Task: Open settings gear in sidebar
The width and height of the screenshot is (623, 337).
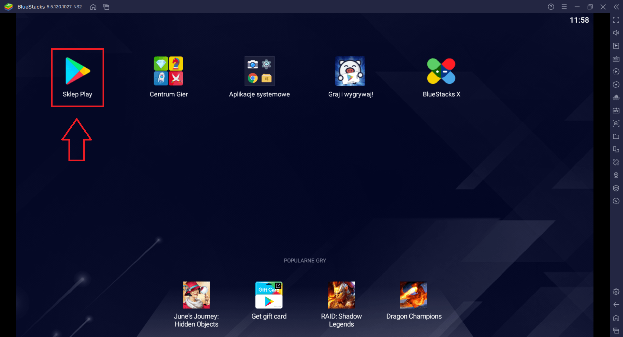Action: 616,292
